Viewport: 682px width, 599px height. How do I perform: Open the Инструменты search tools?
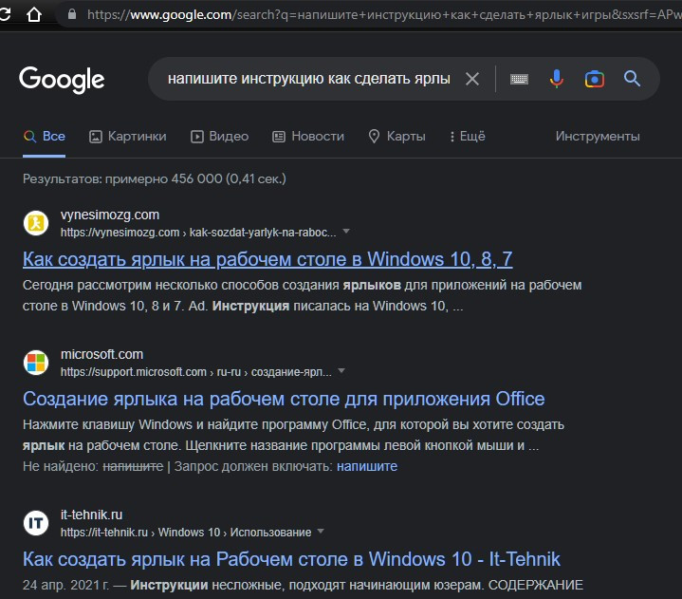click(598, 136)
